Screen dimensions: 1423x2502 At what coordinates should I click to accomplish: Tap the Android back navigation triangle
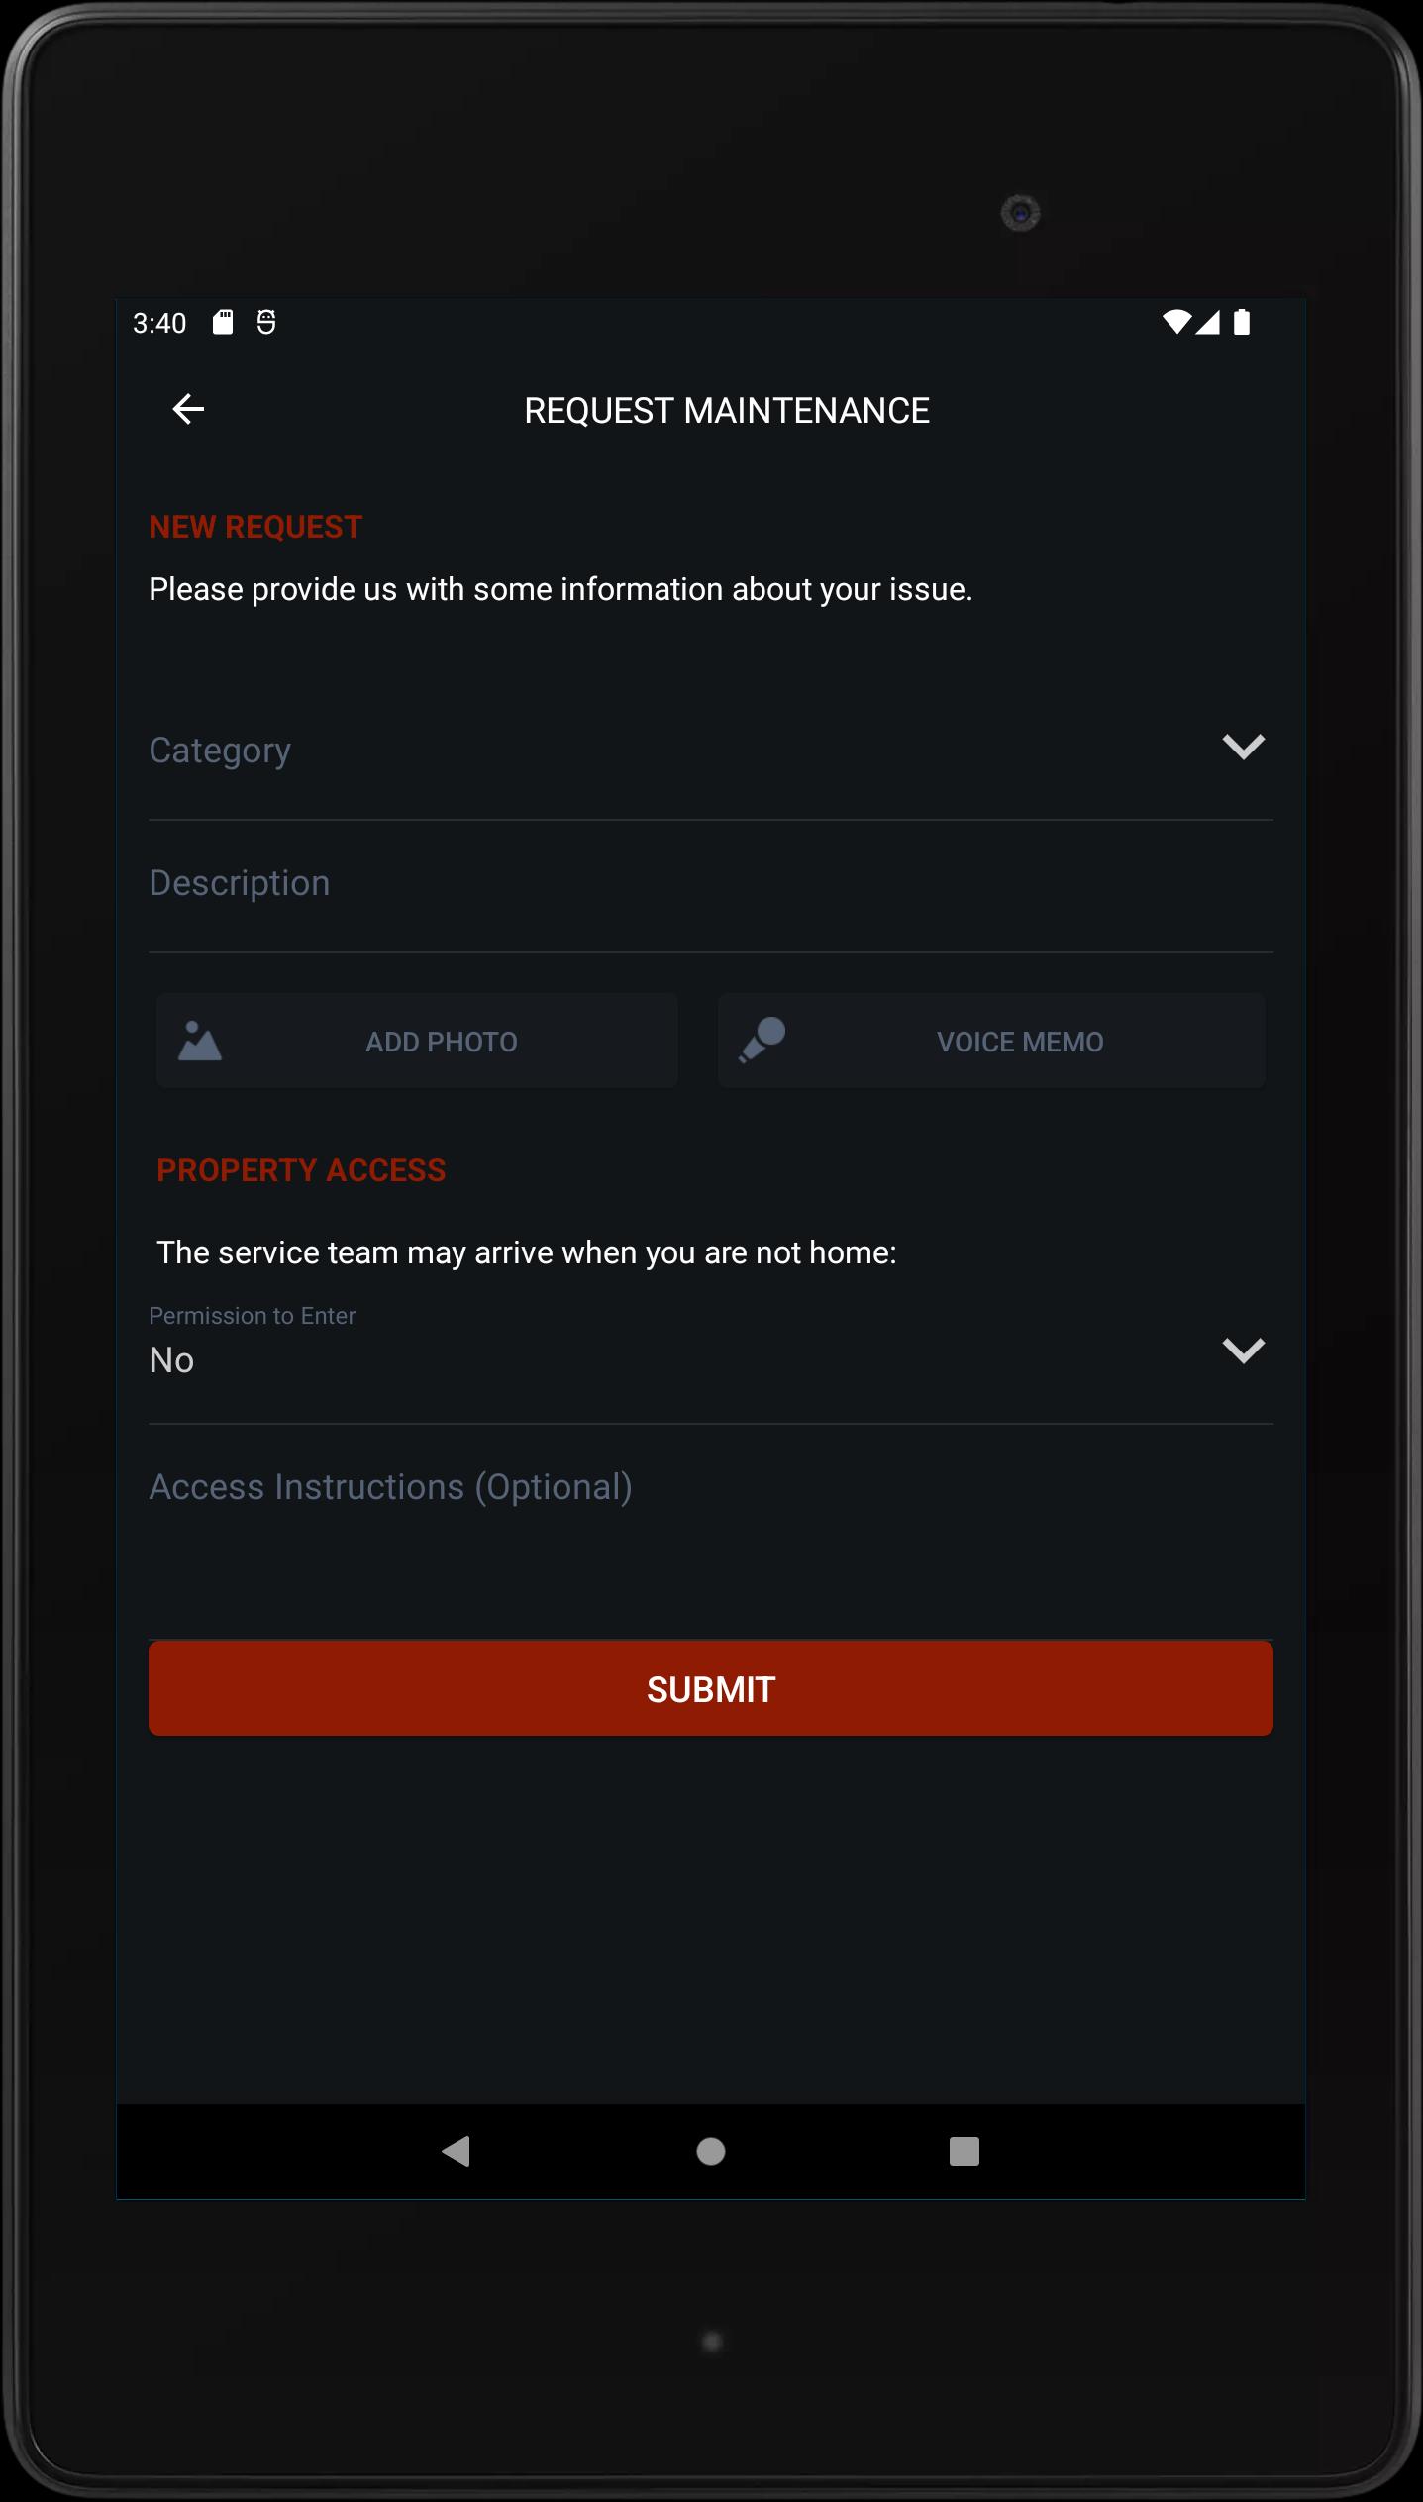pos(456,2151)
